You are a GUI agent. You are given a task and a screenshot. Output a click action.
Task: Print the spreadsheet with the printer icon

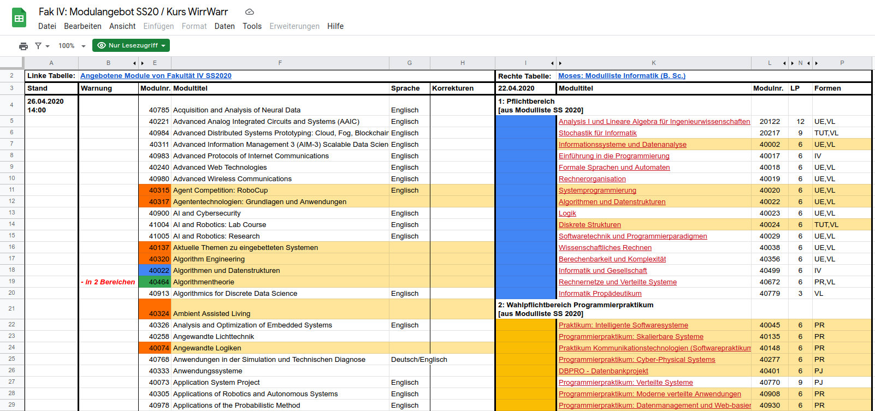[x=23, y=46]
